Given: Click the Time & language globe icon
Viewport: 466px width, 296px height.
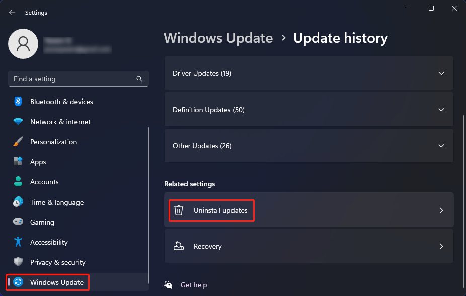Looking at the screenshot, I should [x=18, y=202].
